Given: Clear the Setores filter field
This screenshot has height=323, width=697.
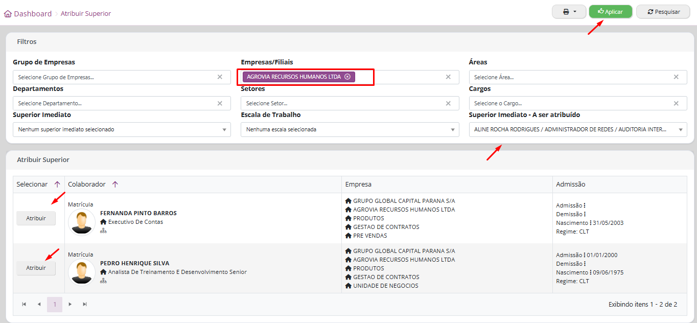Looking at the screenshot, I should pos(448,103).
